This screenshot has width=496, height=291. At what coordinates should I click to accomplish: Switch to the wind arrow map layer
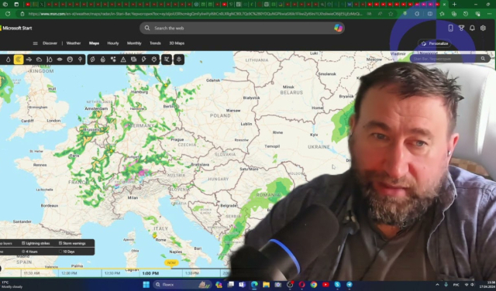(x=29, y=60)
